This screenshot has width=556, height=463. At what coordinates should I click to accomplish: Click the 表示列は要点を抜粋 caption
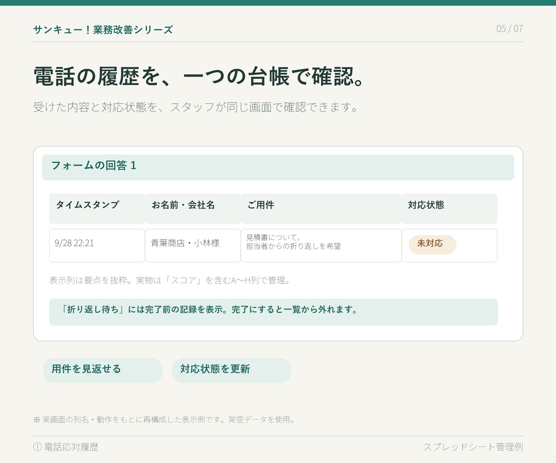170,280
